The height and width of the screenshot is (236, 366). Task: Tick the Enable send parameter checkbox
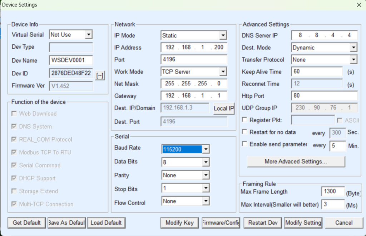coord(244,144)
